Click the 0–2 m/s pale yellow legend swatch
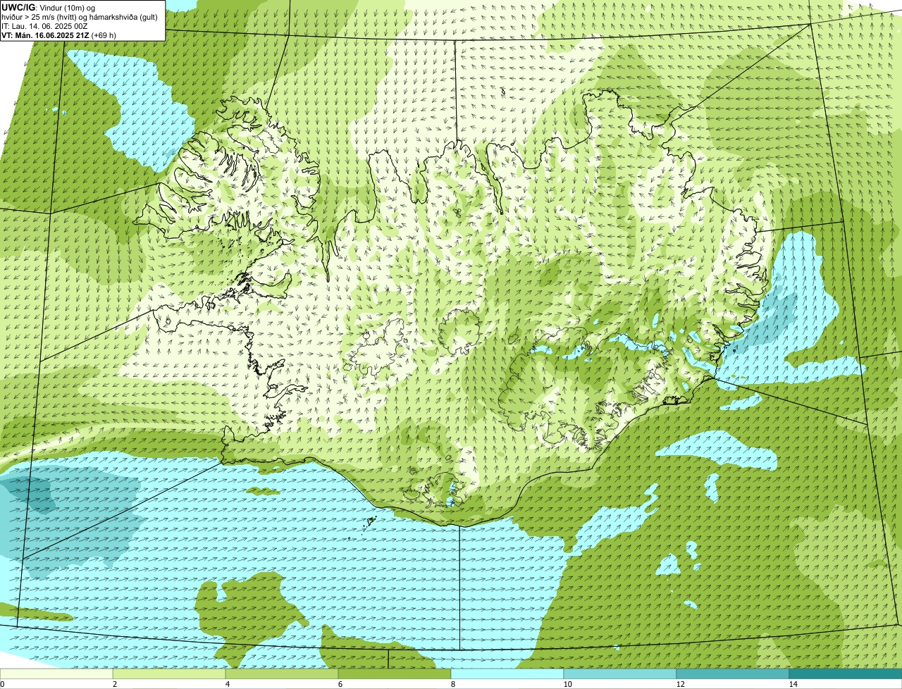This screenshot has width=902, height=689. tap(56, 674)
